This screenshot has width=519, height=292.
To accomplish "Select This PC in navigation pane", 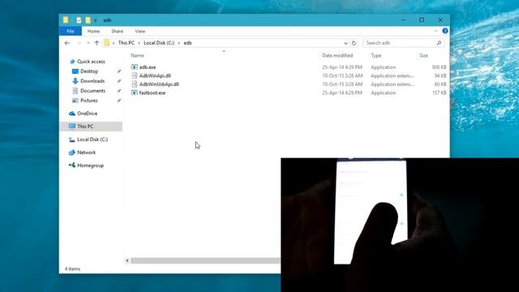I will coord(91,127).
